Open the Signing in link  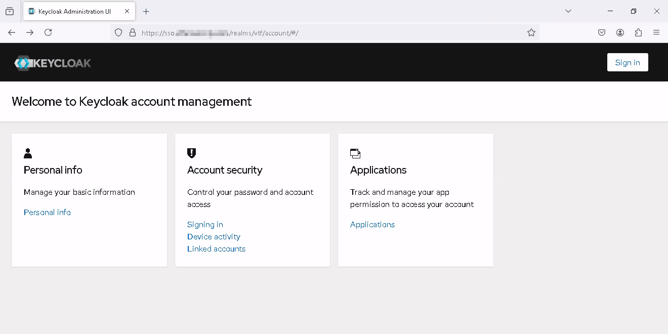[205, 225]
